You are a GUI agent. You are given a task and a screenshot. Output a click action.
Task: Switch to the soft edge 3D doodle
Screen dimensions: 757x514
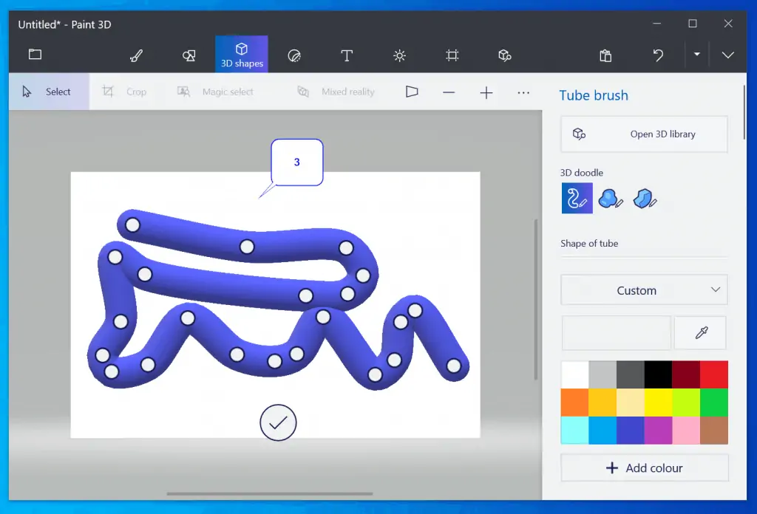[x=611, y=198]
